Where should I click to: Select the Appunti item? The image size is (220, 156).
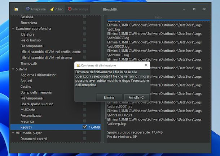coord(26,81)
